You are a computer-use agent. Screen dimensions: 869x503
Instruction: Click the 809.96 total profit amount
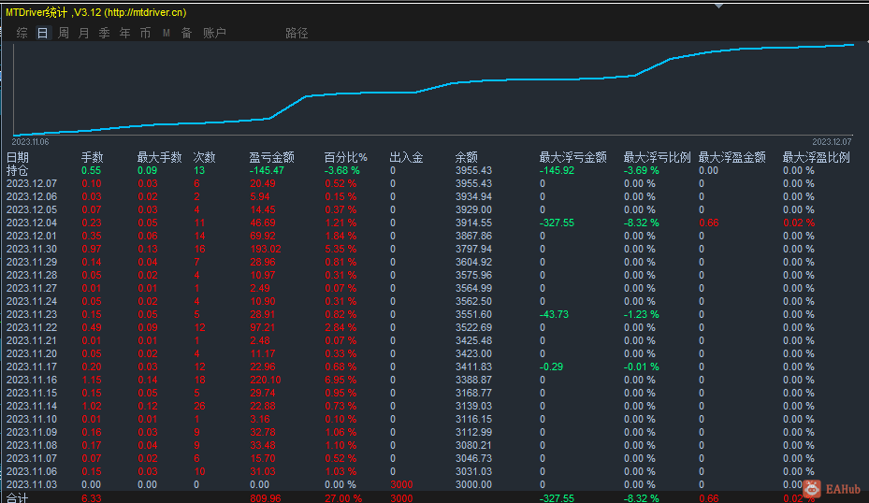tap(266, 498)
